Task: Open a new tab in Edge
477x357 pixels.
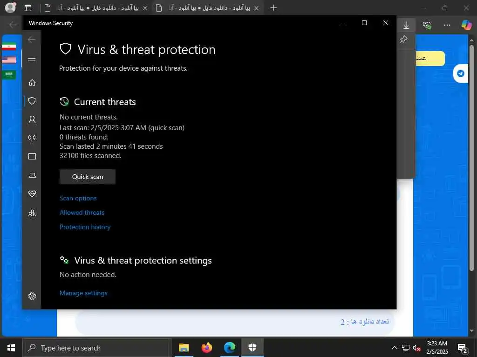Action: coord(273,8)
